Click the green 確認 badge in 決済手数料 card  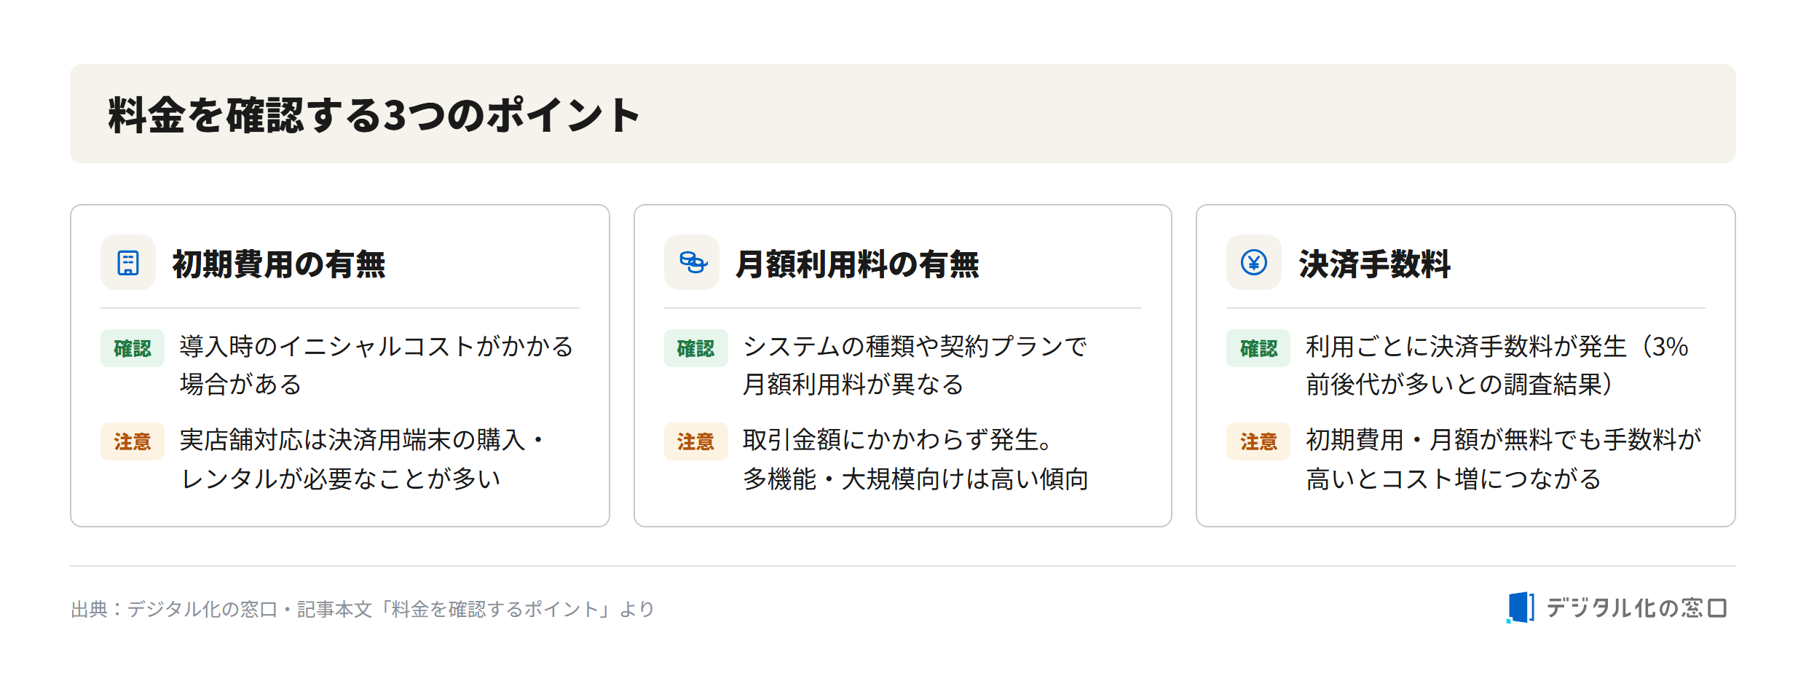pyautogui.click(x=1258, y=348)
